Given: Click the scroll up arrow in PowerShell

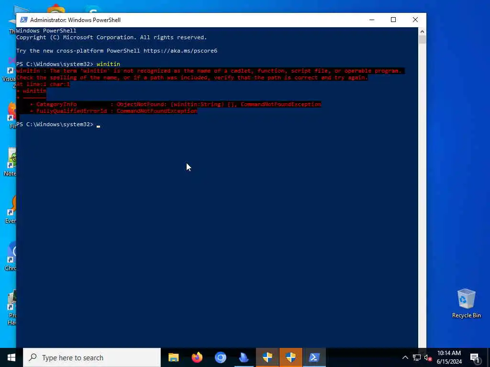Looking at the screenshot, I should [x=422, y=32].
